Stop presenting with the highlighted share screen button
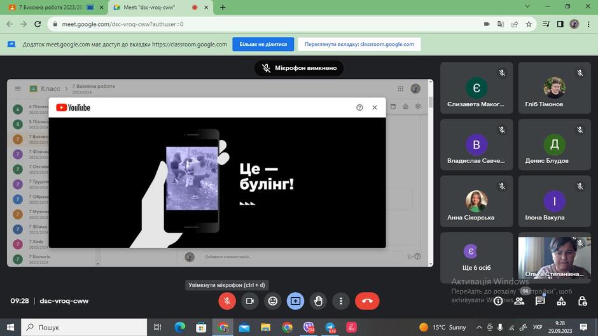Image resolution: width=598 pixels, height=336 pixels. coord(296,301)
